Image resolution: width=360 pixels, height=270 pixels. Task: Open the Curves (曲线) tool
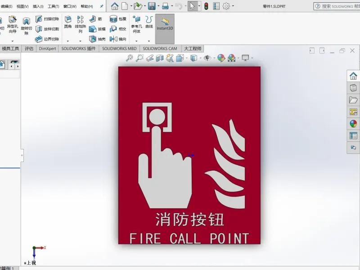coord(149,22)
